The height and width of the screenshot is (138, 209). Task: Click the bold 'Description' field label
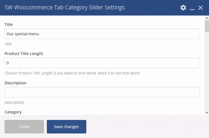(16, 83)
